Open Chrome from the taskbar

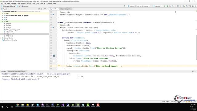[x=18, y=105]
